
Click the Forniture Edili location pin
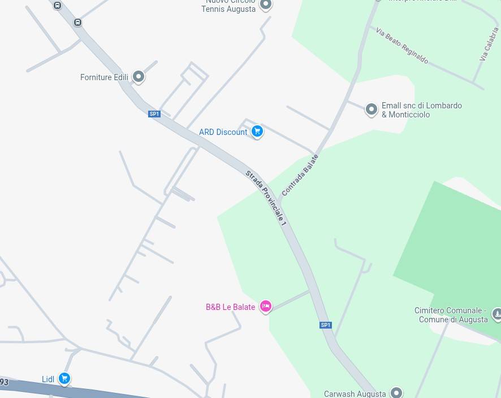pyautogui.click(x=139, y=77)
